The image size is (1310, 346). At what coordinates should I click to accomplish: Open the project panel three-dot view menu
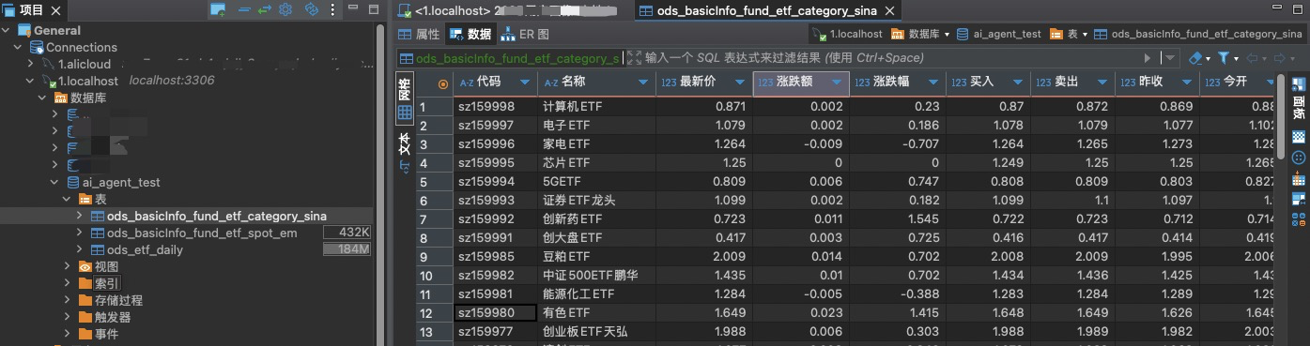click(x=332, y=10)
